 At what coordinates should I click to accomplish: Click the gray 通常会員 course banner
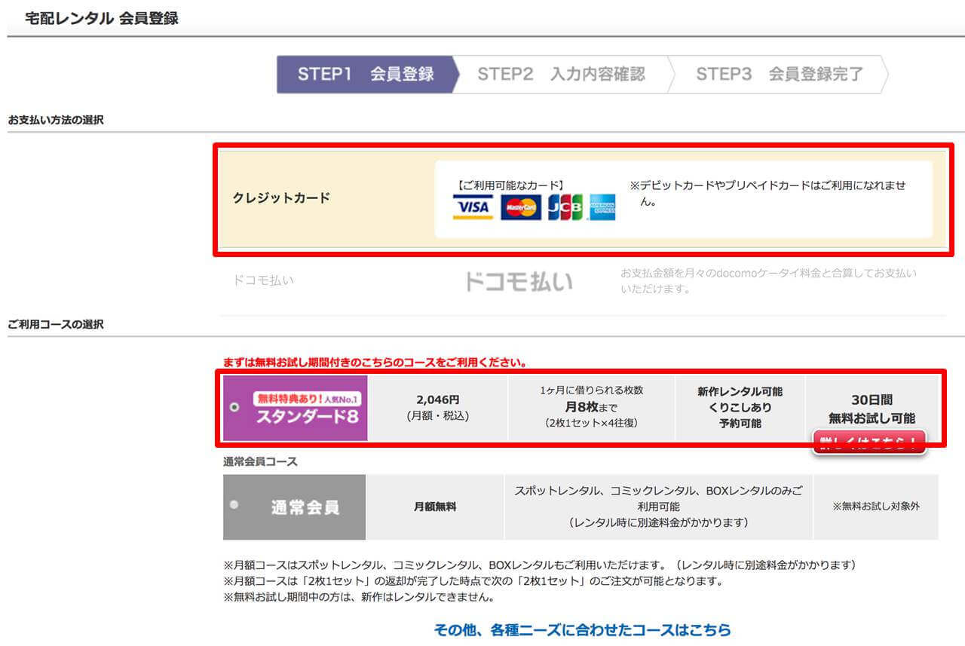pyautogui.click(x=295, y=507)
